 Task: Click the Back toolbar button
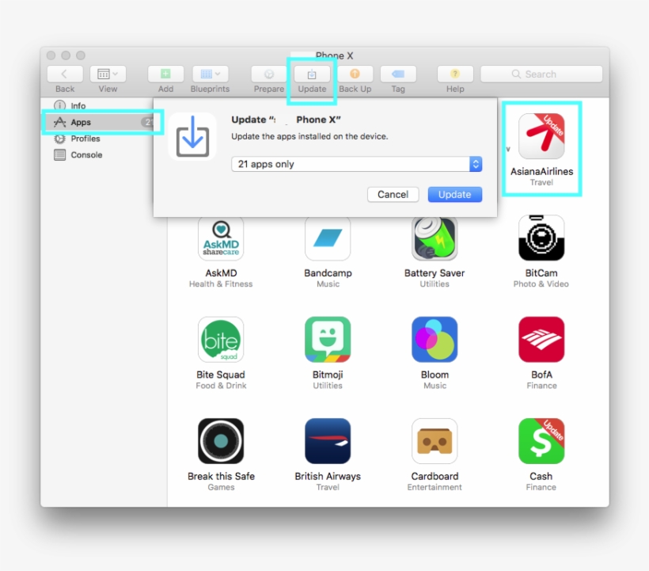tap(65, 74)
